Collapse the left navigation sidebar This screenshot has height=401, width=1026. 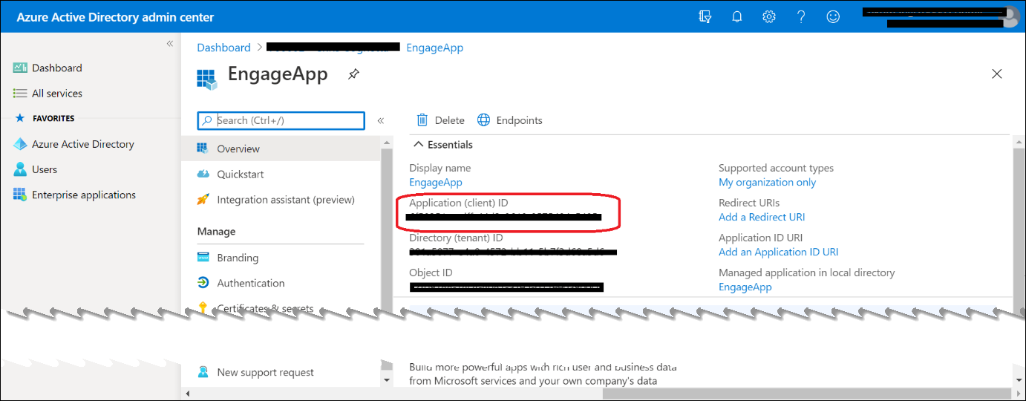(169, 44)
